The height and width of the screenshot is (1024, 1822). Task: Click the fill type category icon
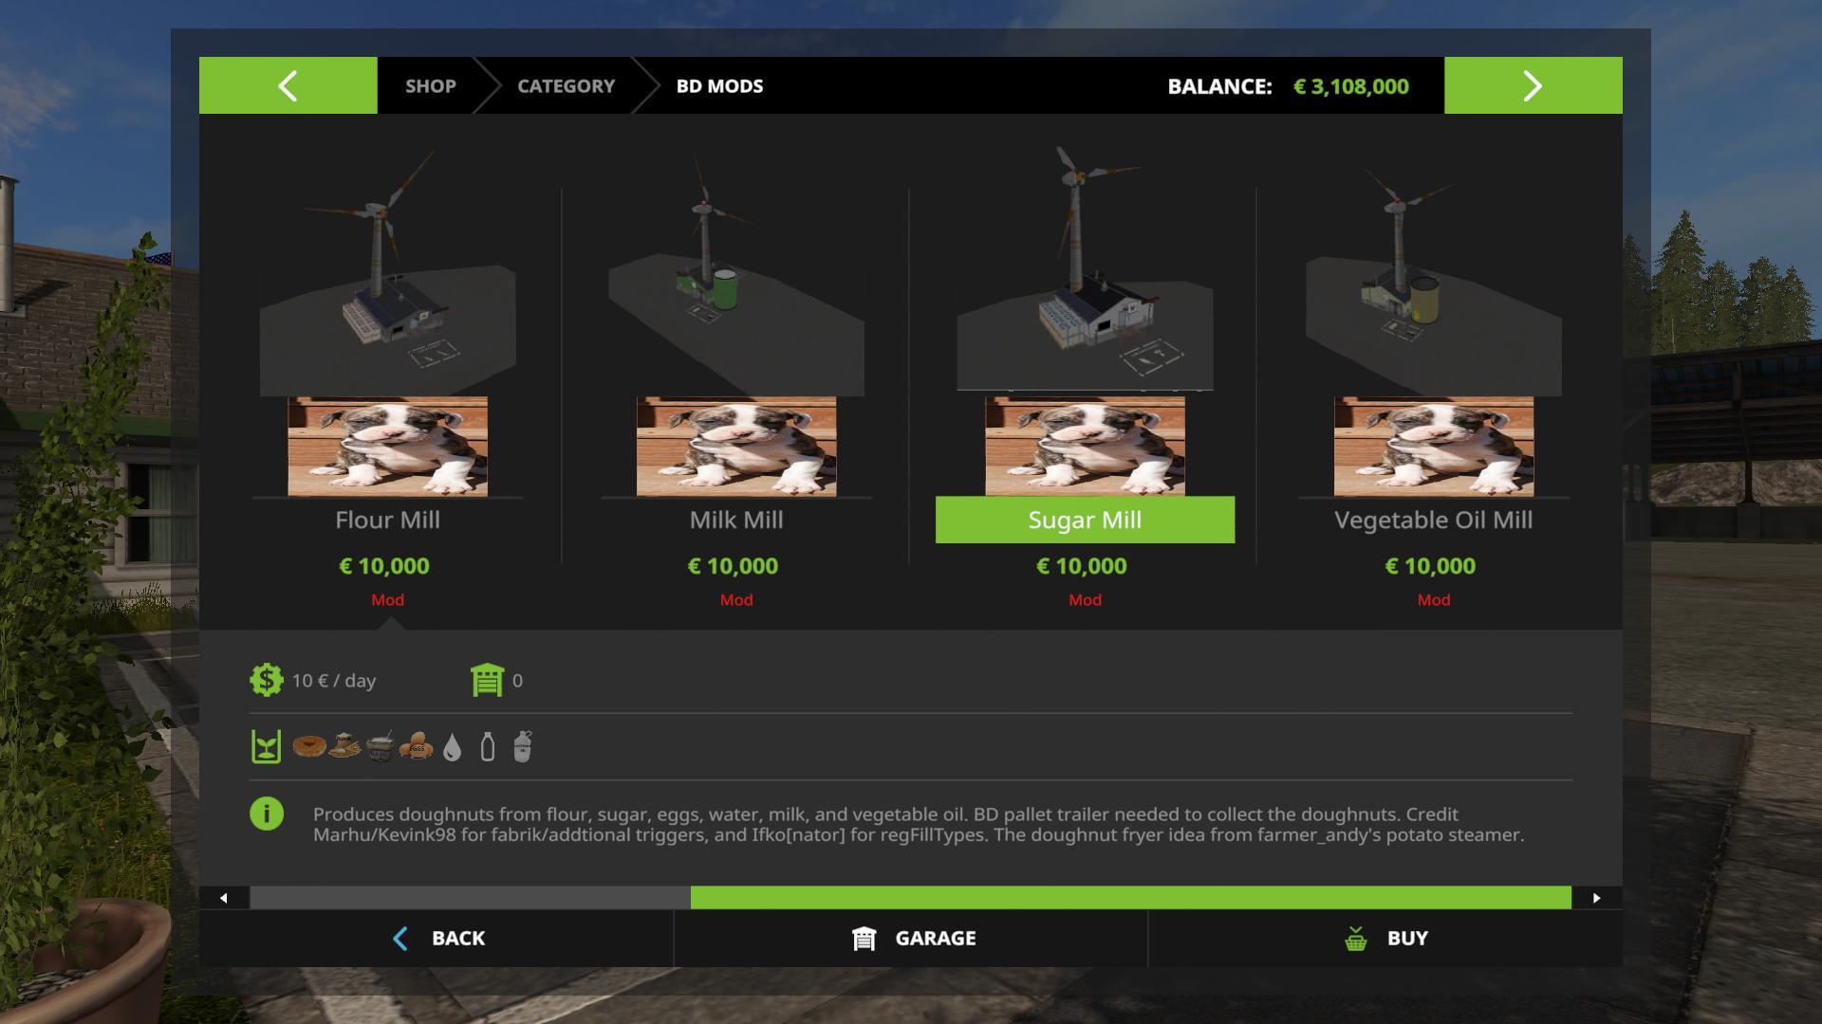click(x=267, y=747)
